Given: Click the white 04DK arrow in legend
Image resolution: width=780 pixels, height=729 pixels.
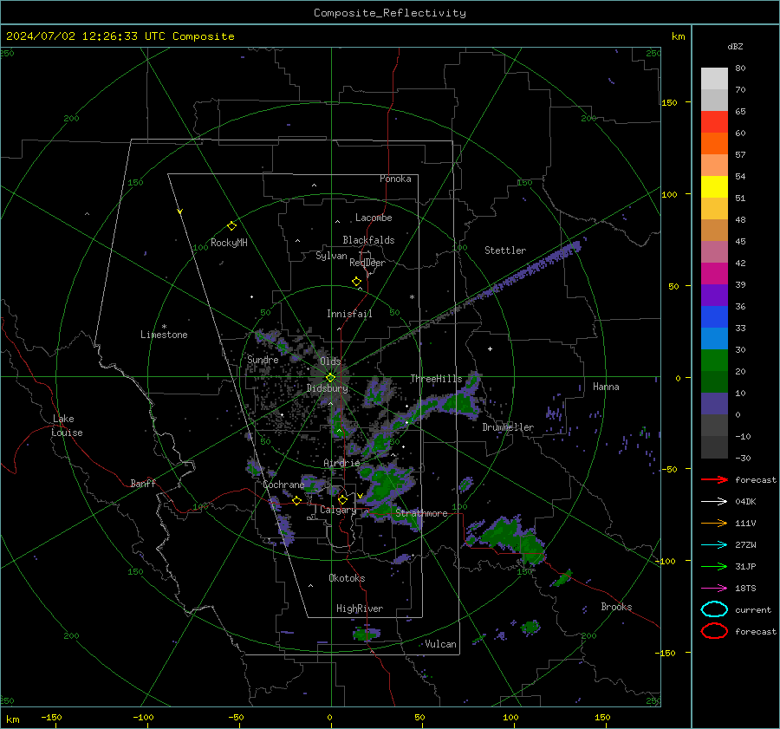Looking at the screenshot, I should tap(714, 502).
